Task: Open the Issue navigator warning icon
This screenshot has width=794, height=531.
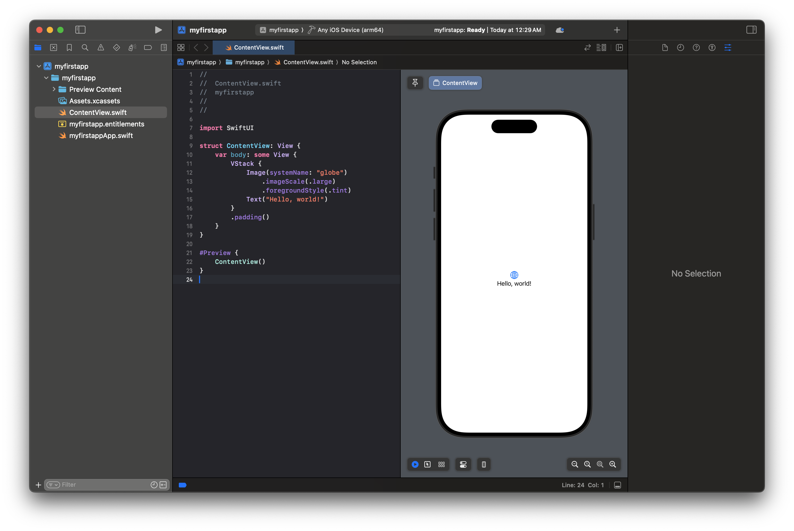Action: [101, 48]
